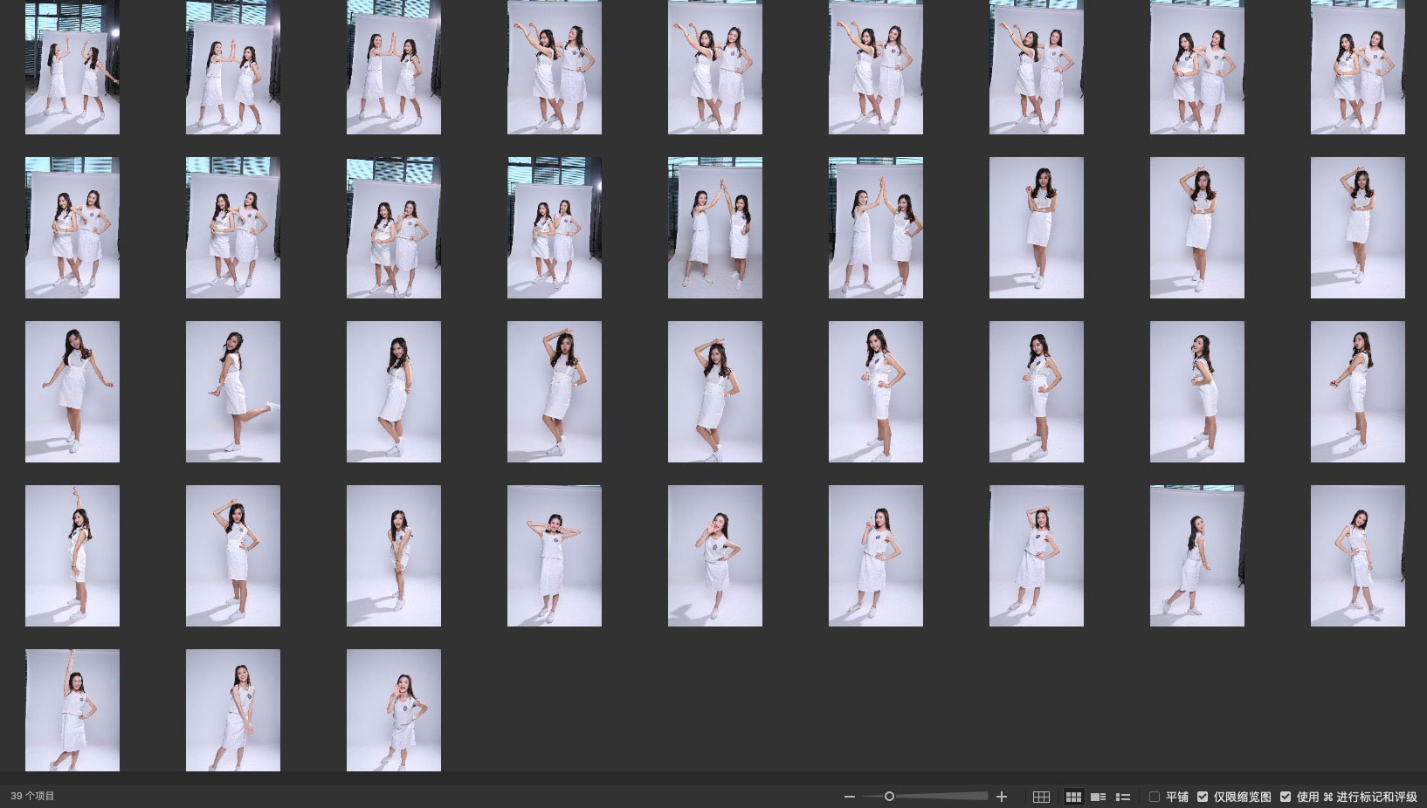The width and height of the screenshot is (1427, 808).
Task: Select the last thumbnail in the top row
Action: point(1357,67)
